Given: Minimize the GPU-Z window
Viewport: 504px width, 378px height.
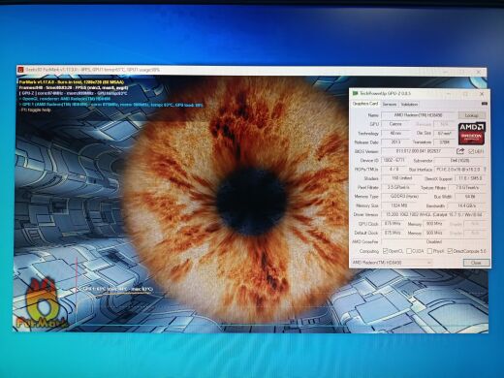Looking at the screenshot, I should (449, 94).
